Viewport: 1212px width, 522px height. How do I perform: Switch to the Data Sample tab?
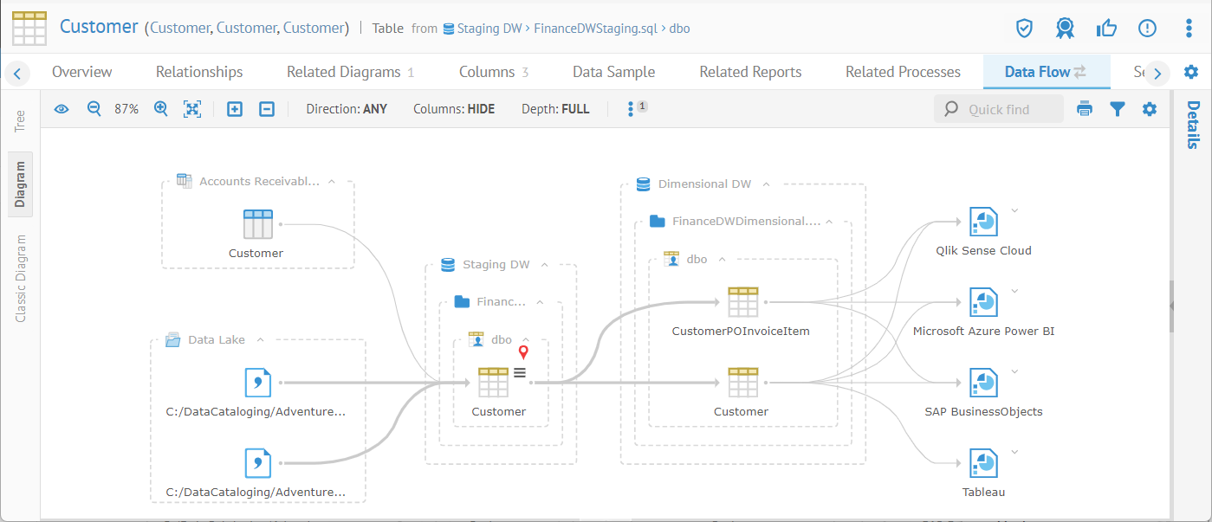(x=613, y=72)
